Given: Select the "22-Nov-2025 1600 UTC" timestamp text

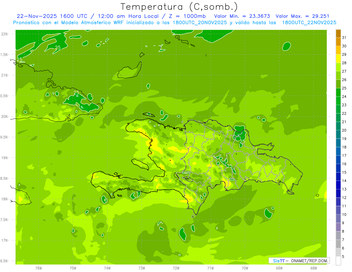Looking at the screenshot, I should [x=52, y=16].
